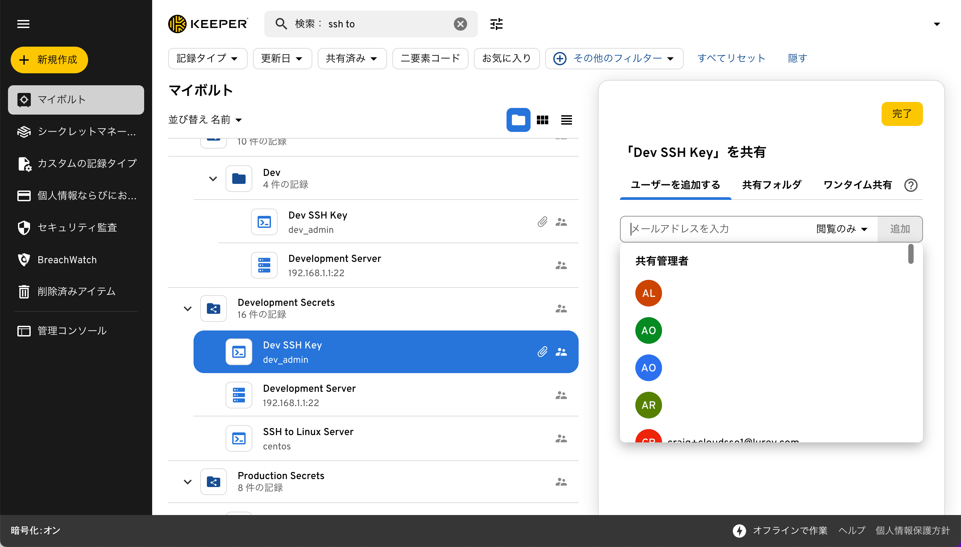The width and height of the screenshot is (961, 547).
Task: Switch to ワンタイム共有 tab
Action: [858, 185]
